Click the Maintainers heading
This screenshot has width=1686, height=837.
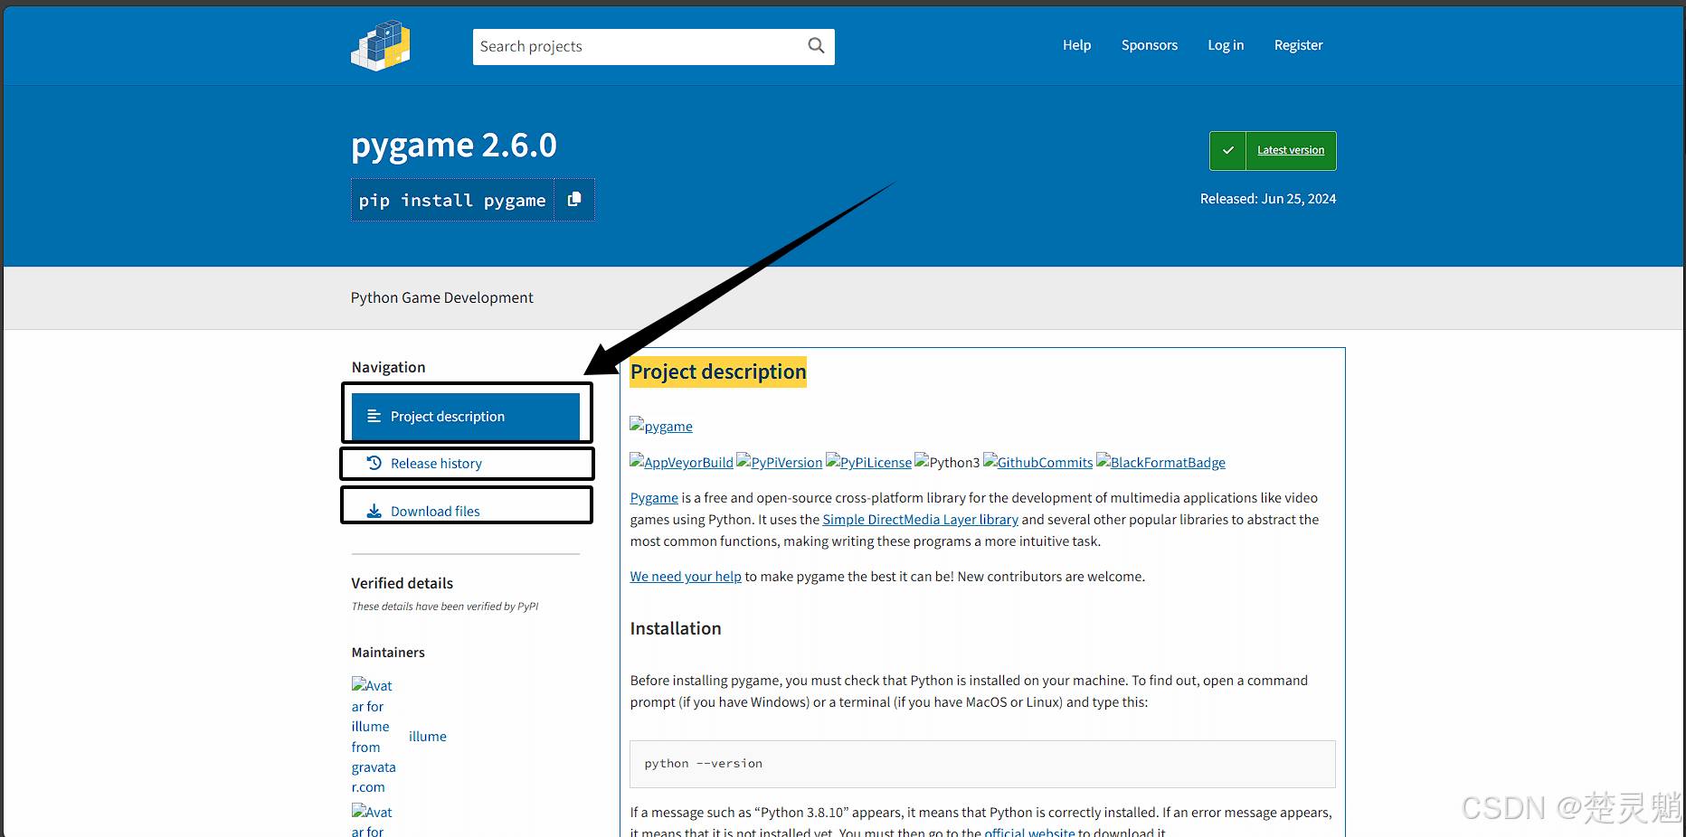(x=388, y=653)
